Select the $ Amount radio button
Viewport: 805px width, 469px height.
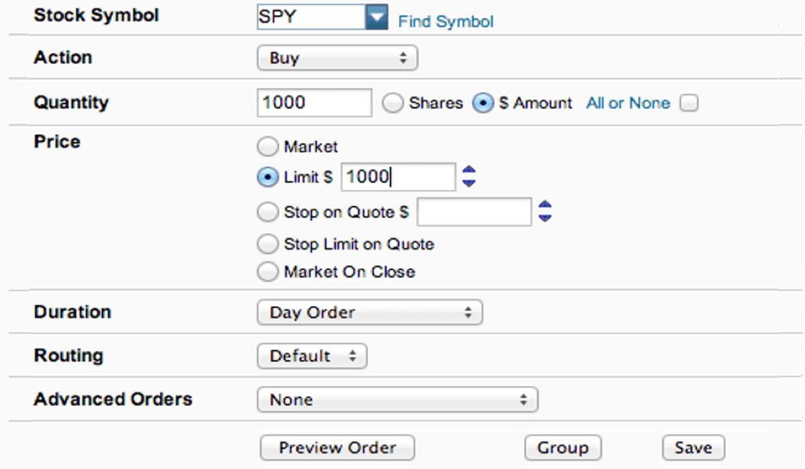[x=482, y=103]
